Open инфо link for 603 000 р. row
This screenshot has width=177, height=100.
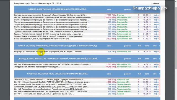pos(156,29)
